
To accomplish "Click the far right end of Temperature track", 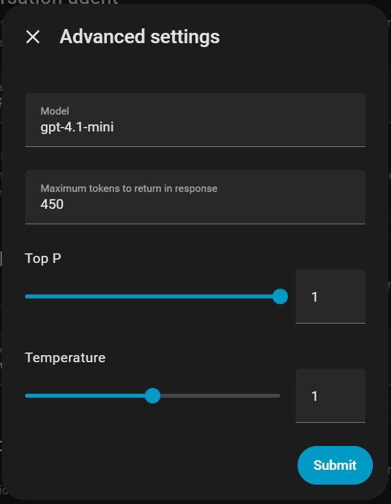I will [279, 396].
